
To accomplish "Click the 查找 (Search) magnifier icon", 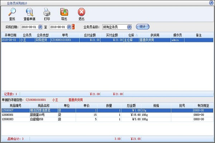I will tap(12, 13).
